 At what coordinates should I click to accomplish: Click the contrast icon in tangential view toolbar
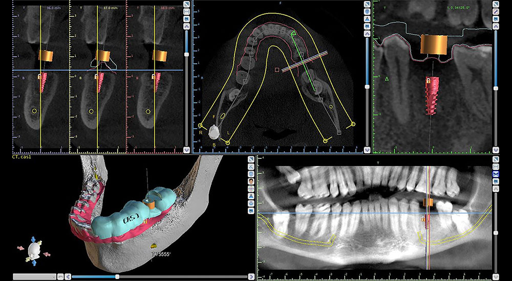pos(496,4)
